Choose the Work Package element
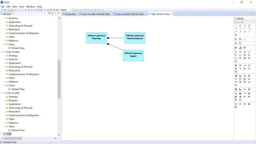 coord(236,104)
